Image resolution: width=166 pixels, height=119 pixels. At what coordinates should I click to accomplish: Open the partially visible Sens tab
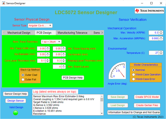point(96,33)
